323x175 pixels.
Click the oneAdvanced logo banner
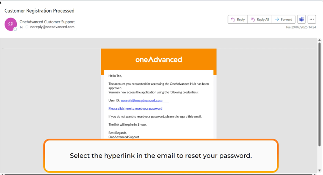coord(159,59)
